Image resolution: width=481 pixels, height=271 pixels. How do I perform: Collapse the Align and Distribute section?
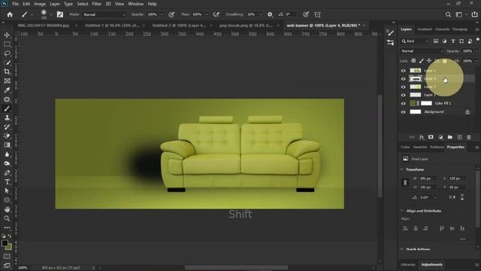[402, 211]
